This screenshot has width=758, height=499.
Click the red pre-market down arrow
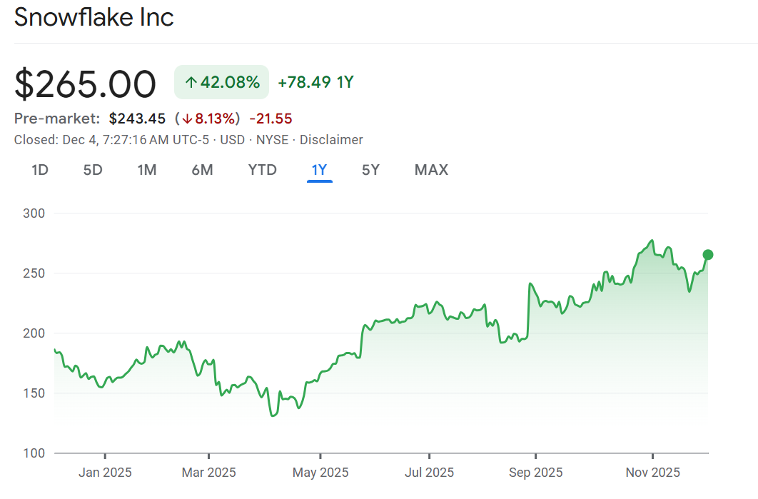coord(186,119)
